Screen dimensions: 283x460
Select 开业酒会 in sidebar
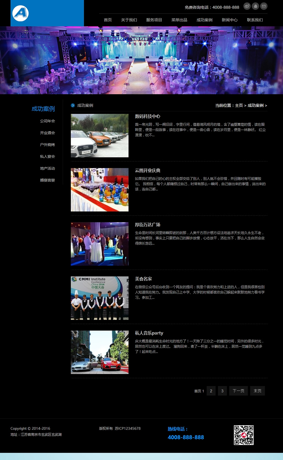[47, 133]
